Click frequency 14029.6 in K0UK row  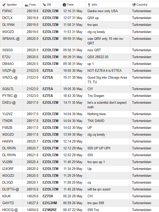[x=32, y=196]
